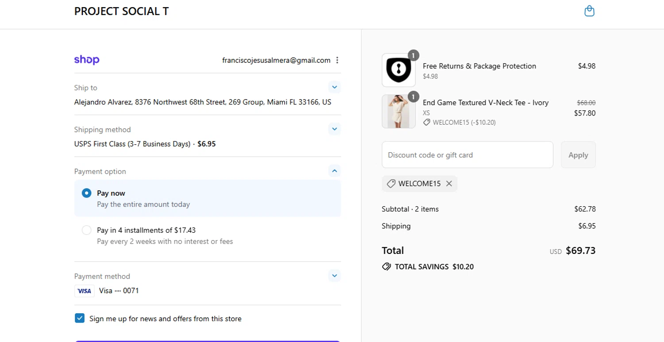
Task: Click the Apply discount button
Action: point(578,155)
